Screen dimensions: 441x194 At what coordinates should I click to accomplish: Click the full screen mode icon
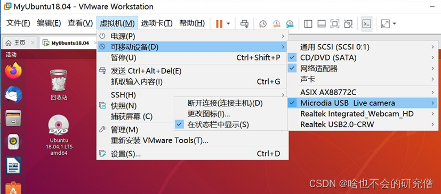[x=335, y=24]
